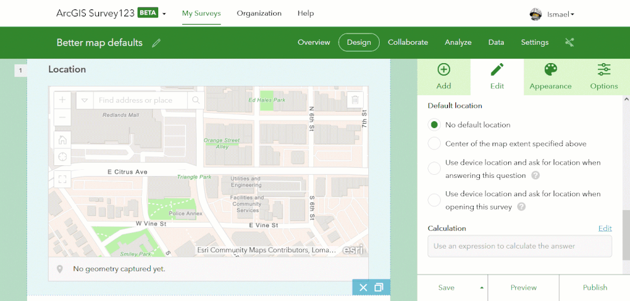Screen dimensions: 630x301
Task: Go to My Surveys tab
Action: pos(201,13)
